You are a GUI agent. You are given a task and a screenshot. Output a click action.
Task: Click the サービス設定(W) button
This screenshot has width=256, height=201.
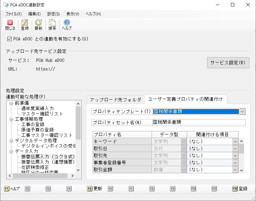point(228,63)
